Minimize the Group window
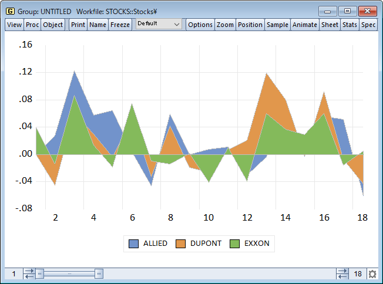This screenshot has height=284, width=383. [328, 11]
